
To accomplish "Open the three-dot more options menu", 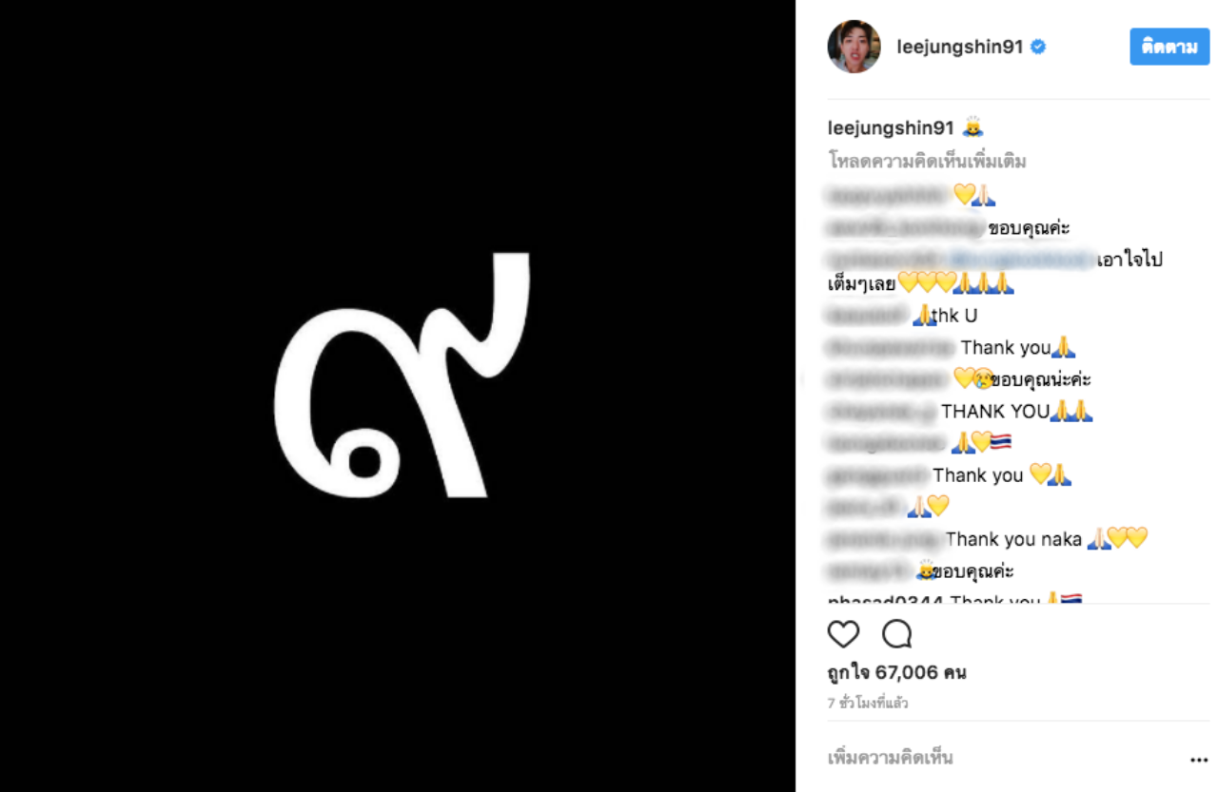I will tap(1198, 760).
